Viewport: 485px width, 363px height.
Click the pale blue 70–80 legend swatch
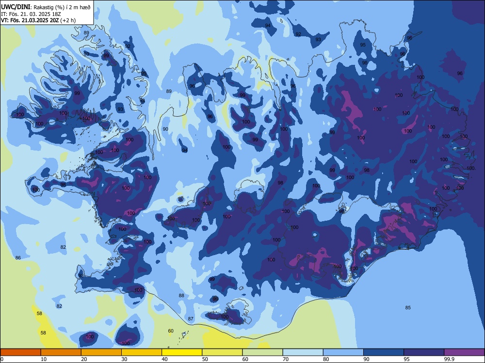tap(303, 352)
